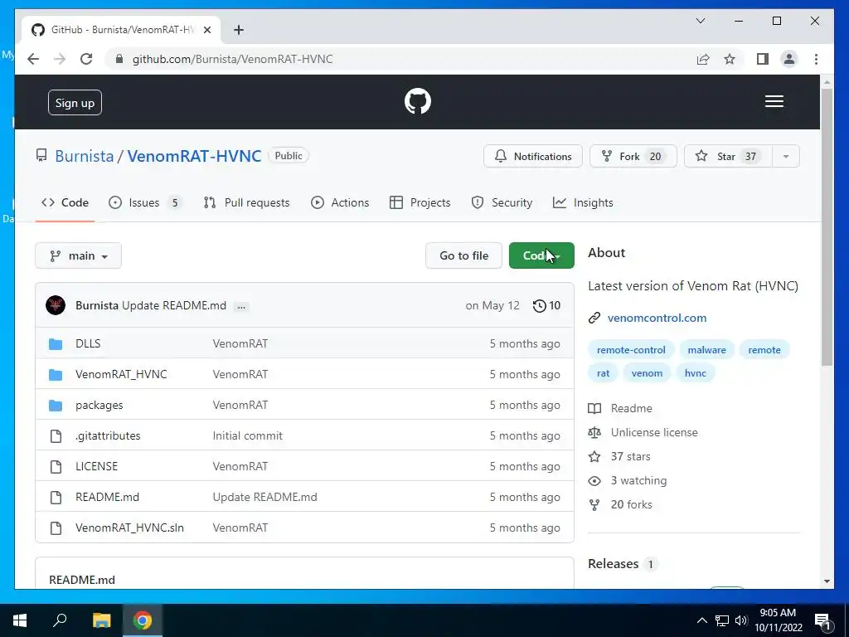Image resolution: width=849 pixels, height=637 pixels.
Task: Click the volume speaker tray icon
Action: pos(741,620)
